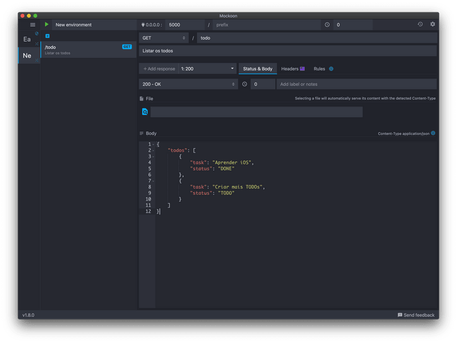Edit the response latency field

pos(263,84)
